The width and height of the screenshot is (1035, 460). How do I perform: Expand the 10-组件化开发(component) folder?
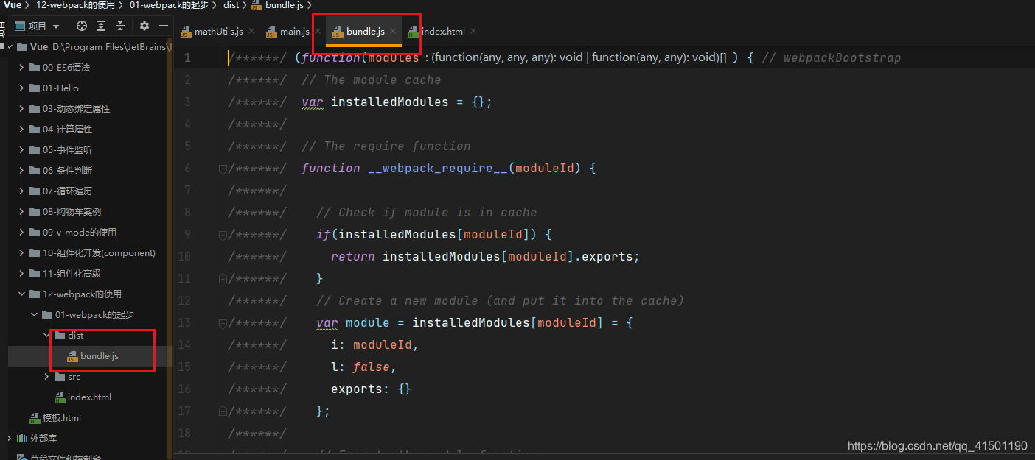tap(21, 252)
